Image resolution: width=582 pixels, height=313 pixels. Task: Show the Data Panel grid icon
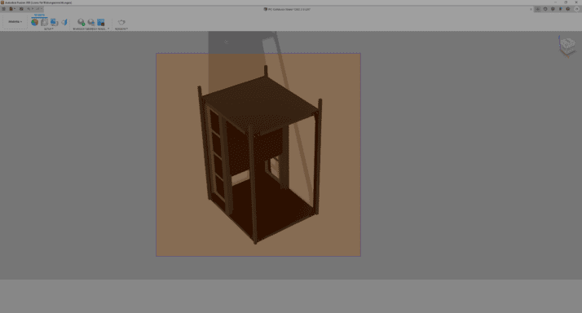tap(4, 9)
